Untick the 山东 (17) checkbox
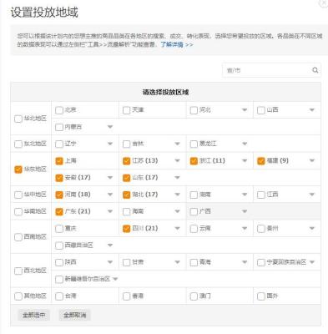The height and width of the screenshot is (334, 328). point(126,178)
